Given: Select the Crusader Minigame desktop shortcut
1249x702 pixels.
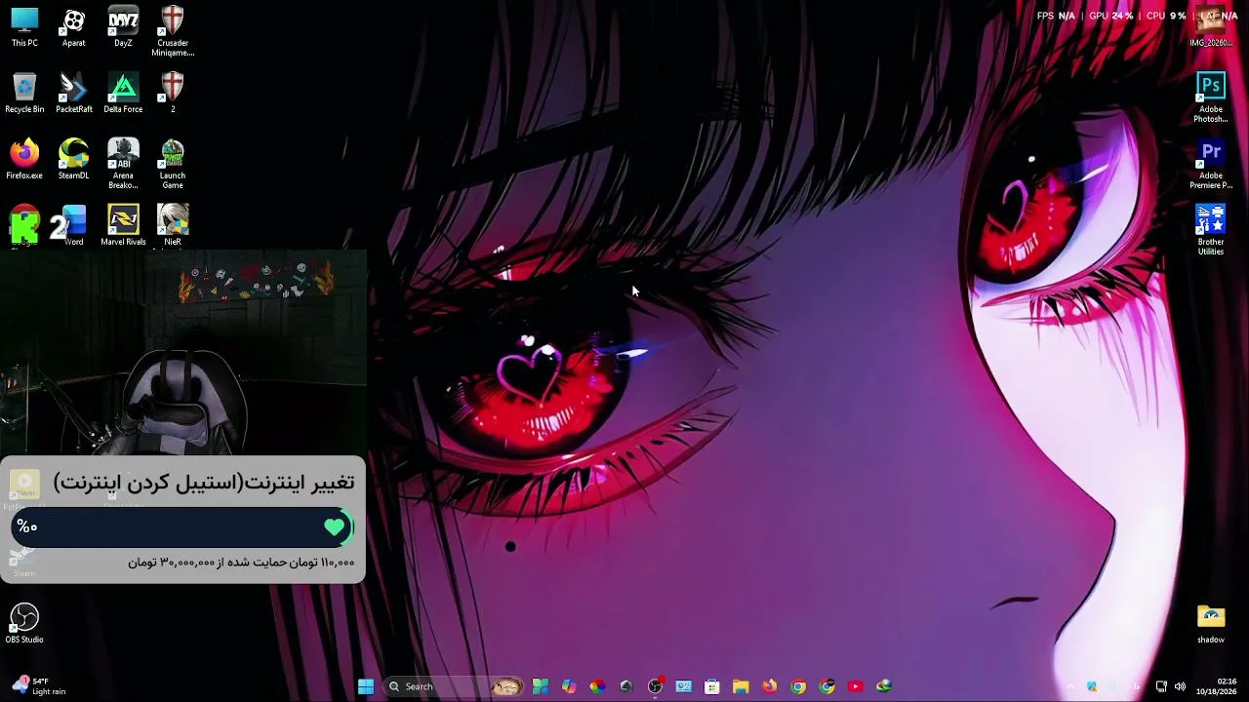Looking at the screenshot, I should (x=173, y=31).
